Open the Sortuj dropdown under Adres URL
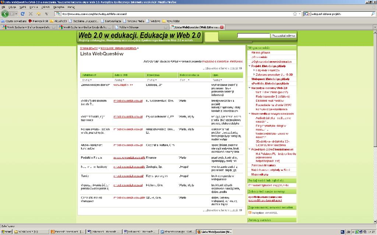 [x=119, y=80]
